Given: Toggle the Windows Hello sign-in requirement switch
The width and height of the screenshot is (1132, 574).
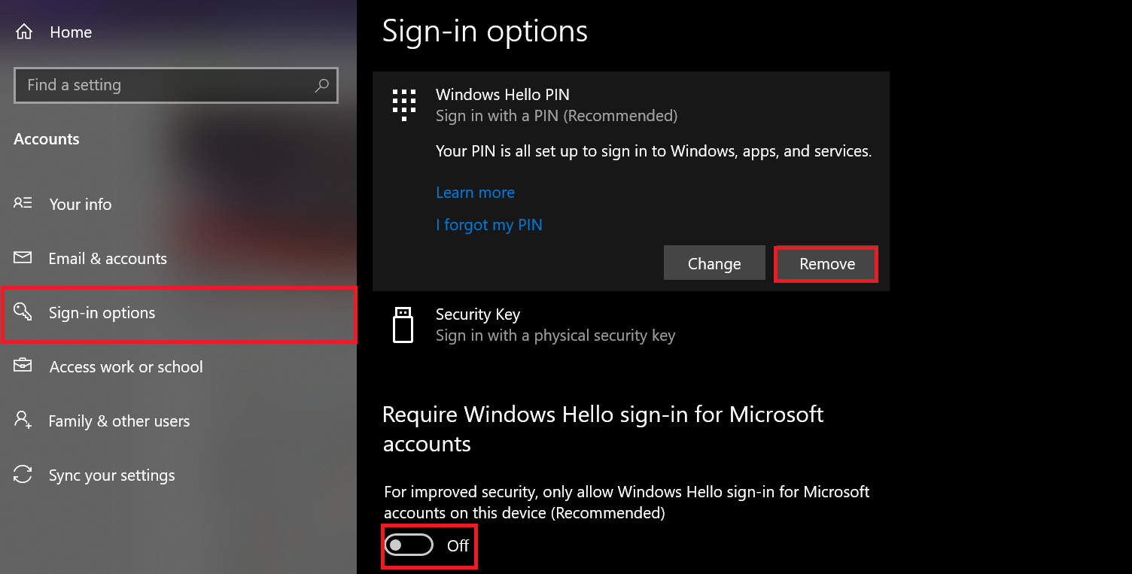Looking at the screenshot, I should click(409, 545).
